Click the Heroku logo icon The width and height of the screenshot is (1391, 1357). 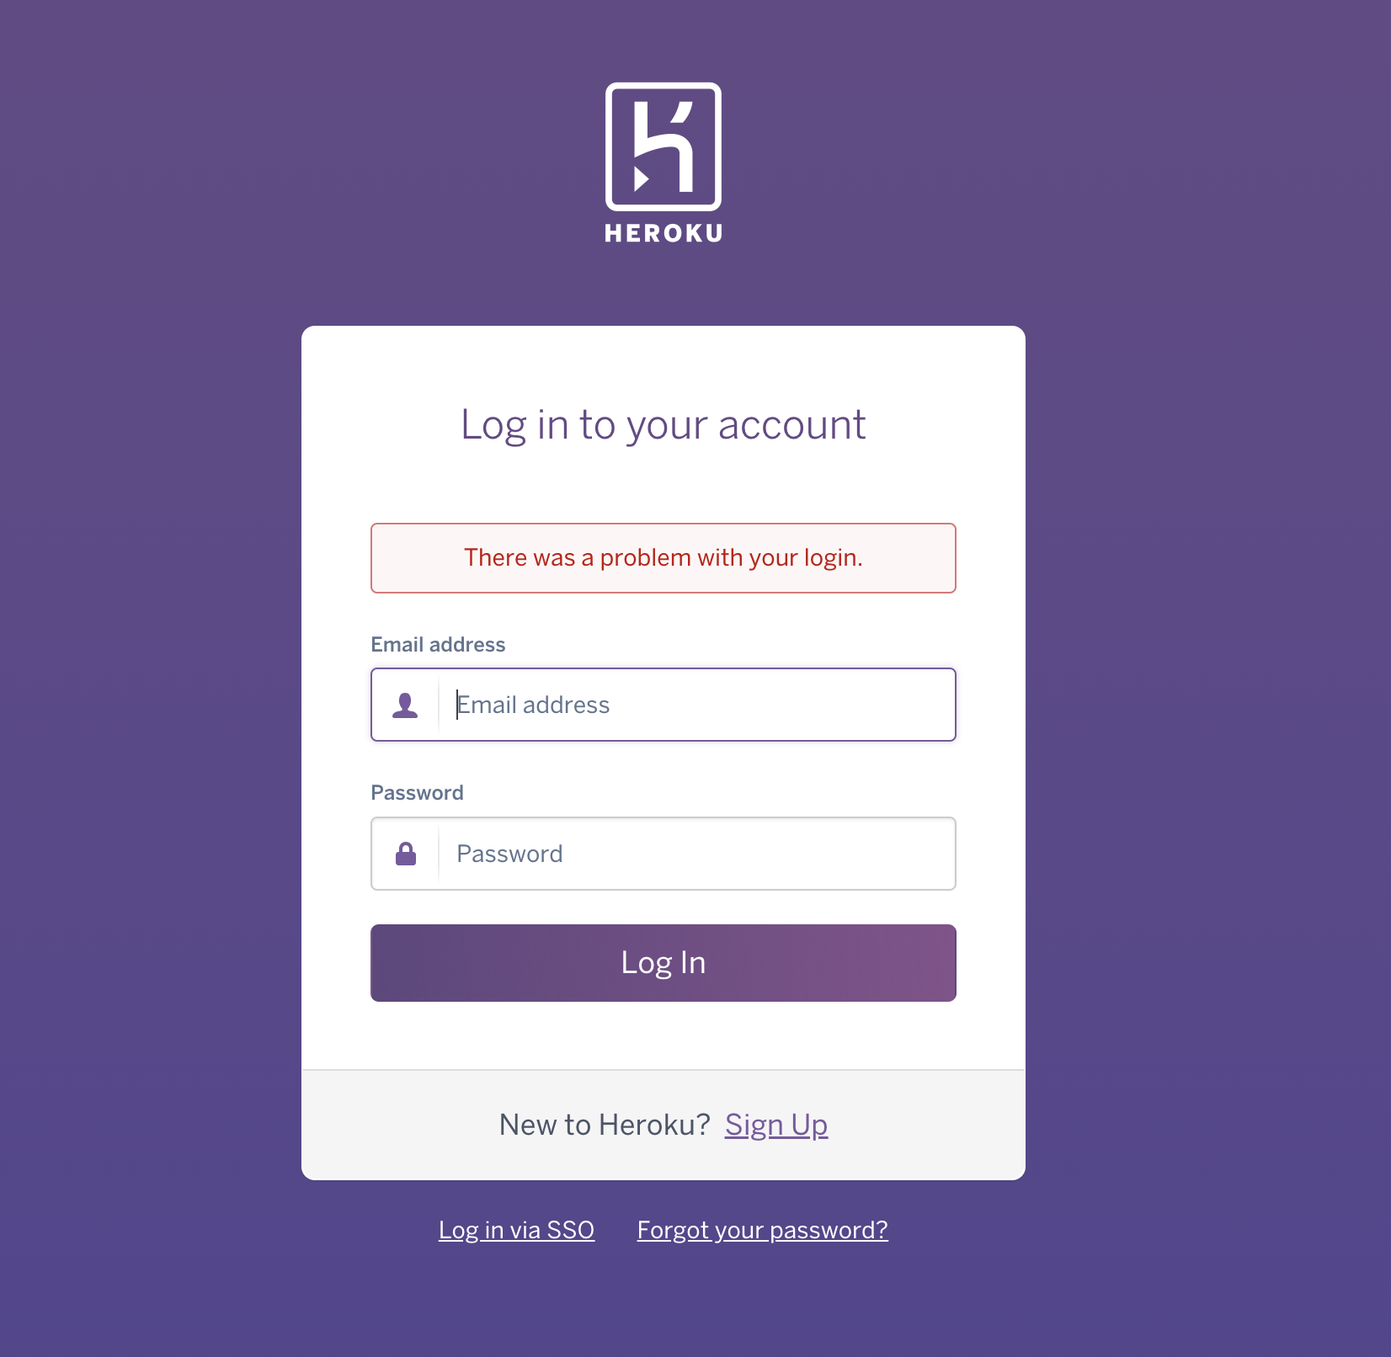(x=664, y=146)
